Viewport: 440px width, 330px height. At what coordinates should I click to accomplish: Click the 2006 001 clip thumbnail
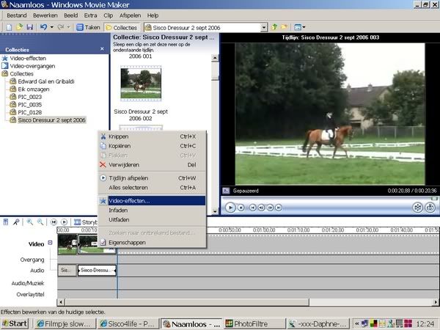point(140,82)
